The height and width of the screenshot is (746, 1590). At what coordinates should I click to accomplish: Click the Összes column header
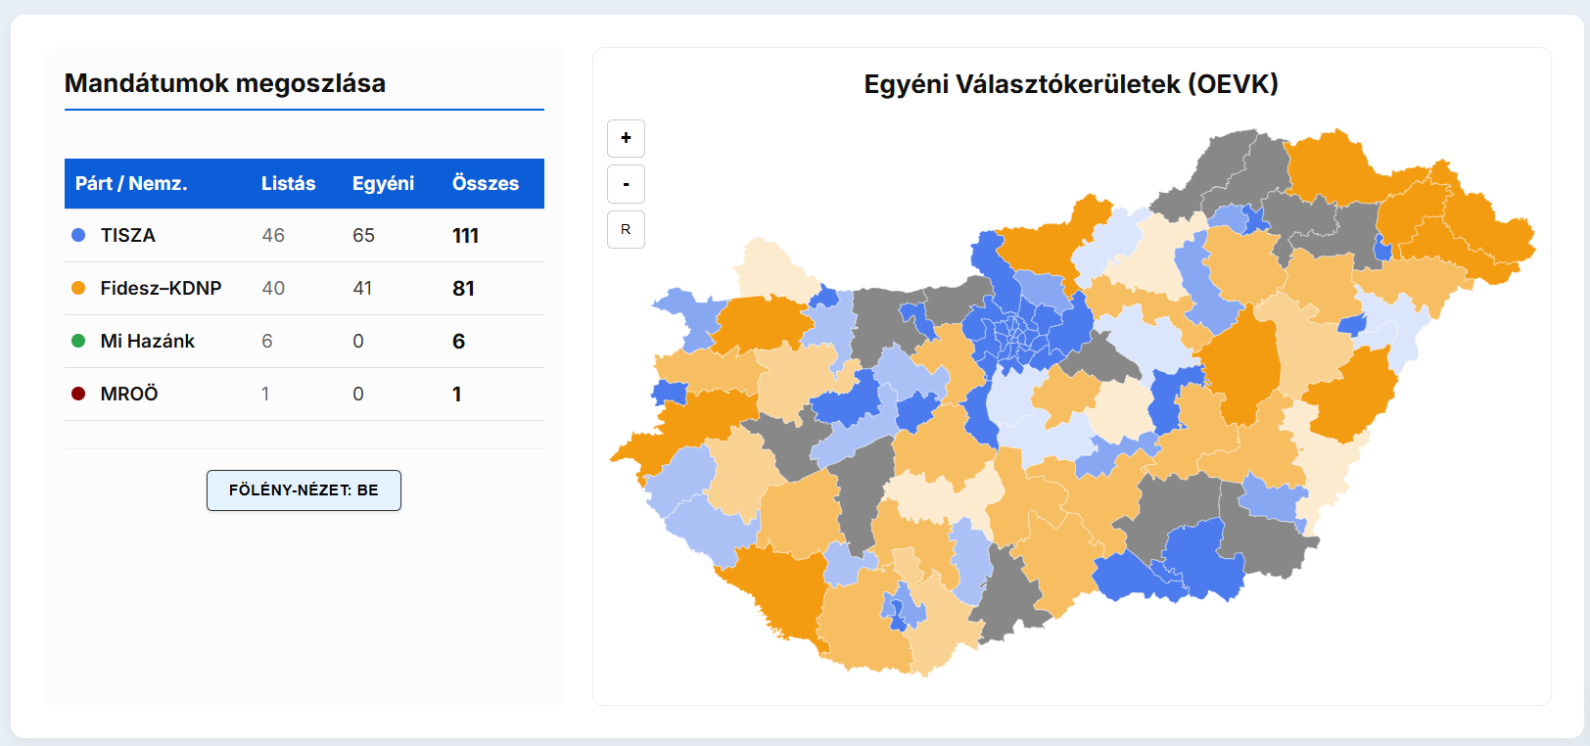485,183
